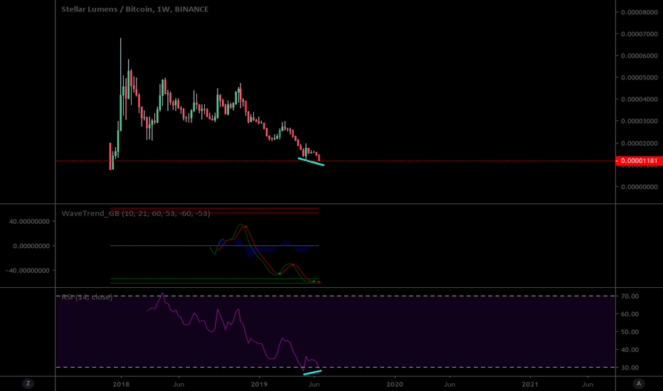This screenshot has width=663, height=391.
Task: Click the 0.00007000 price axis label
Action: (639, 34)
